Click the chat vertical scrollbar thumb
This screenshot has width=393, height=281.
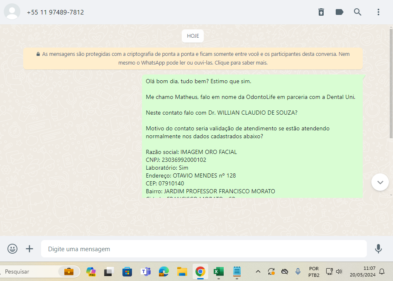coord(391,83)
